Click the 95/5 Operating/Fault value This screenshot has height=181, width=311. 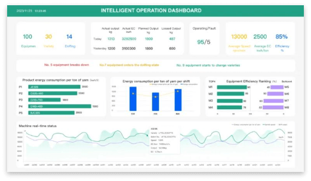(204, 42)
